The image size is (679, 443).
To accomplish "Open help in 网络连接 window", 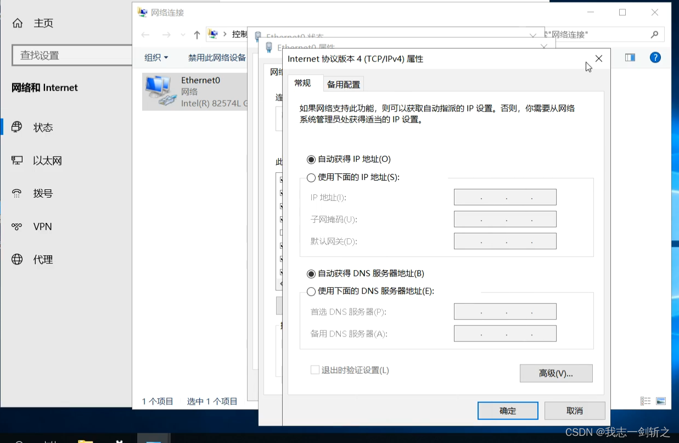I will pos(655,57).
